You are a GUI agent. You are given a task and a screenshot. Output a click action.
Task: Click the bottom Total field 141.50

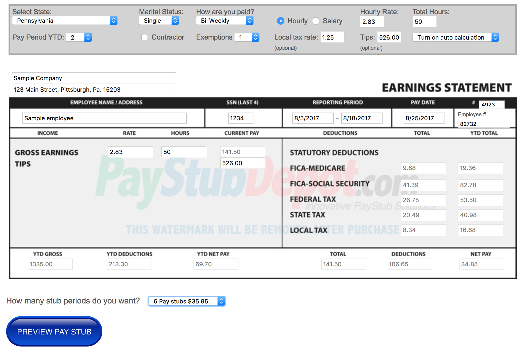click(x=344, y=264)
